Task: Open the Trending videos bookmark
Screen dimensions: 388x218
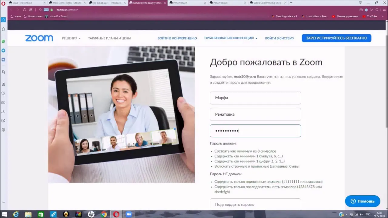Action: tap(285, 16)
